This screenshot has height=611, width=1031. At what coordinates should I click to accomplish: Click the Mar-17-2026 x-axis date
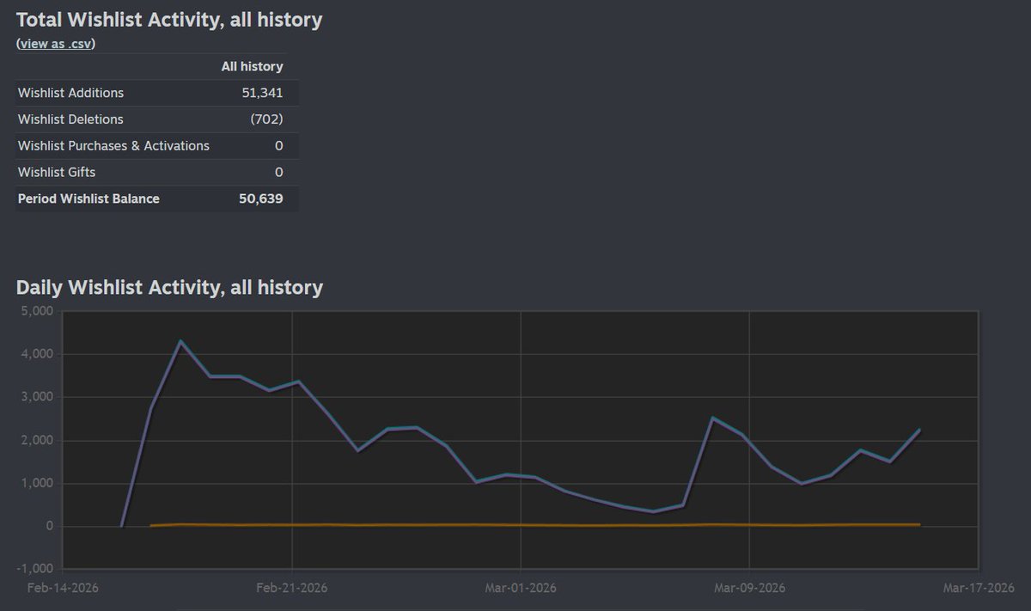(x=979, y=588)
